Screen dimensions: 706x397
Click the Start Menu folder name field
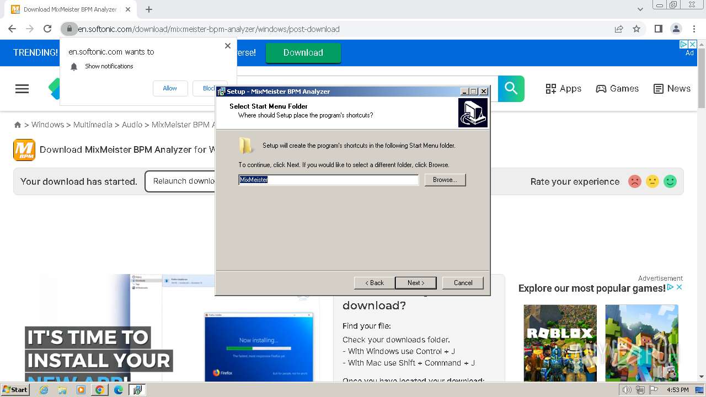pyautogui.click(x=329, y=180)
